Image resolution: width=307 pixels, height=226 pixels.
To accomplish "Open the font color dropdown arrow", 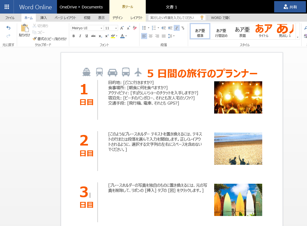I will 126,36.
